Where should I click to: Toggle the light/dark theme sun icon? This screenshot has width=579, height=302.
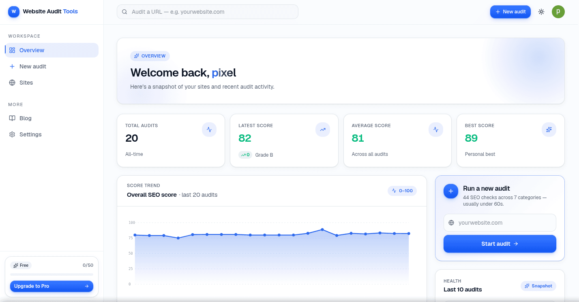[x=541, y=12]
